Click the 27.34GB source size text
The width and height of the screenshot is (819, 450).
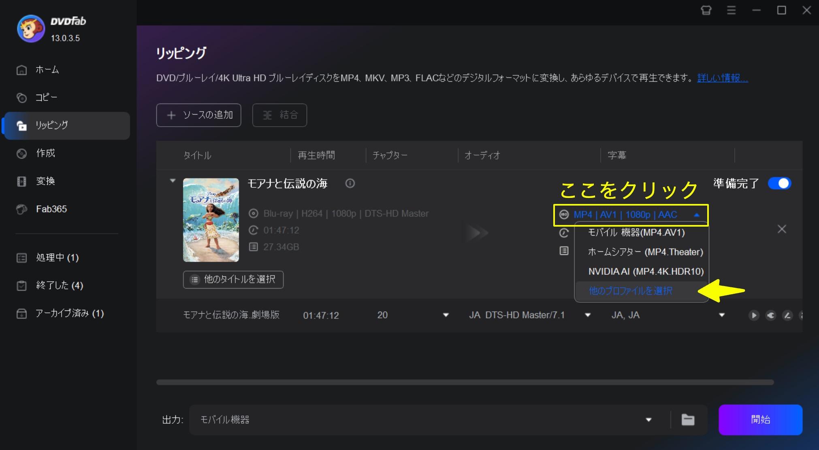pos(281,247)
